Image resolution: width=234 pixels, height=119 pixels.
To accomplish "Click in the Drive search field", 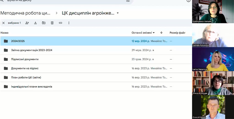I will (x=55, y=1).
